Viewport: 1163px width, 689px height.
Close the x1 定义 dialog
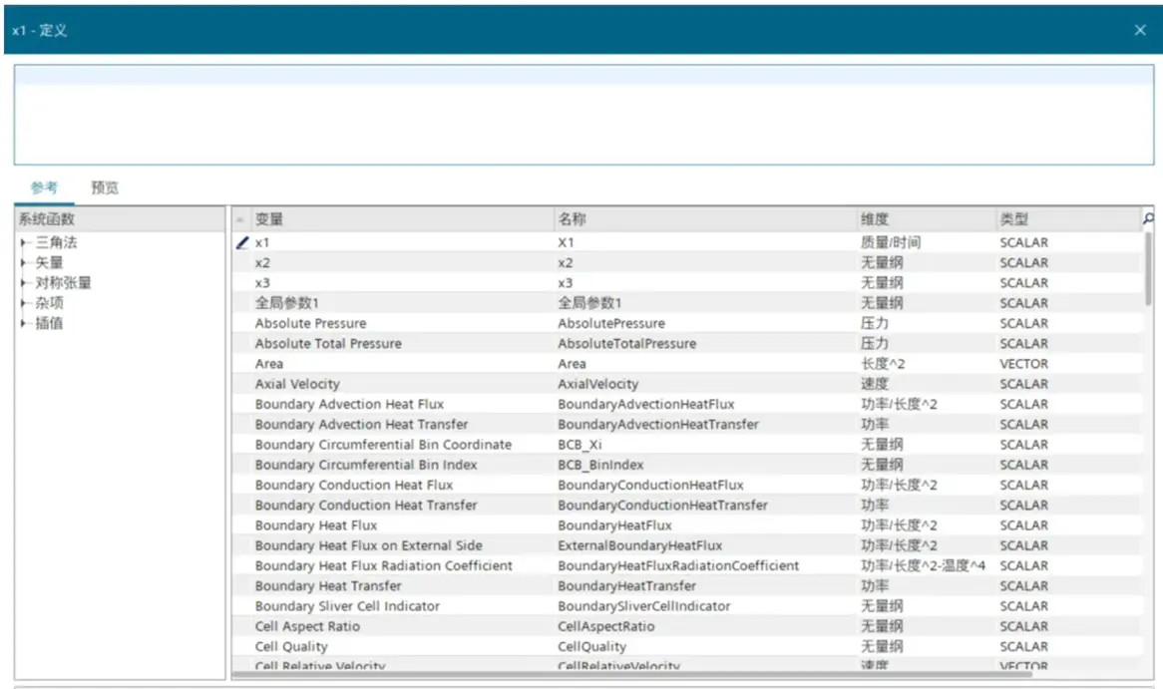1140,30
